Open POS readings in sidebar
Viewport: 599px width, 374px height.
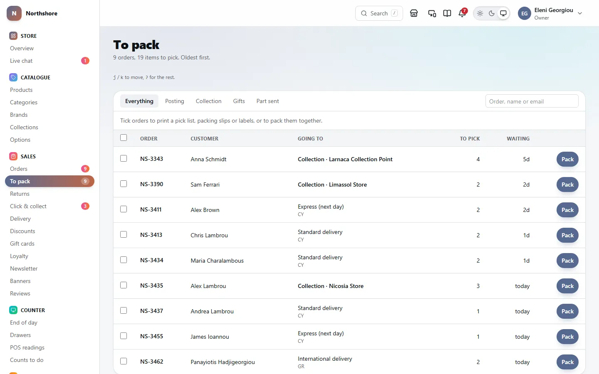(50, 347)
